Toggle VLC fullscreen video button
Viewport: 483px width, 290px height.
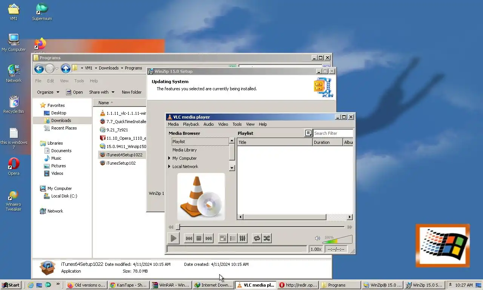point(223,238)
